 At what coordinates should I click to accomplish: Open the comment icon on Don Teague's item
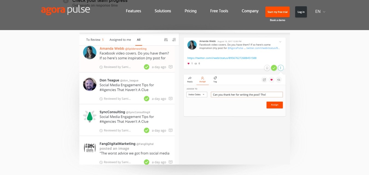171,99
